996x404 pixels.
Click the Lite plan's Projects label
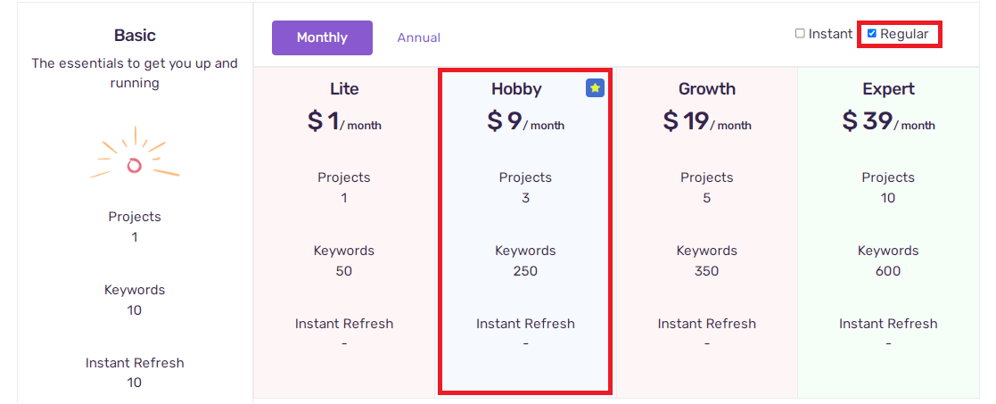(344, 177)
